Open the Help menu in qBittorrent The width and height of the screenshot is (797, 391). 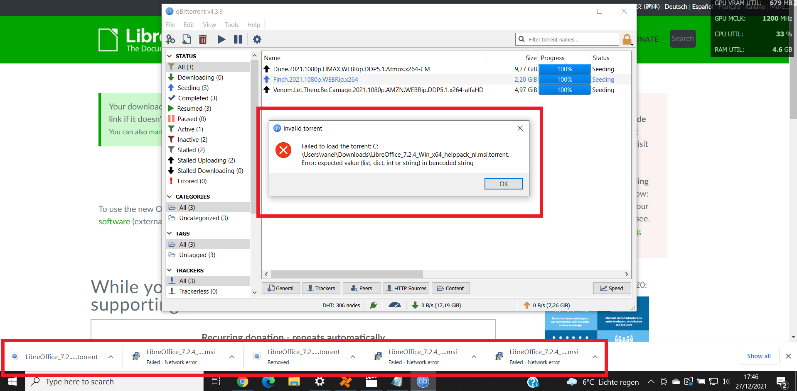[x=253, y=25]
